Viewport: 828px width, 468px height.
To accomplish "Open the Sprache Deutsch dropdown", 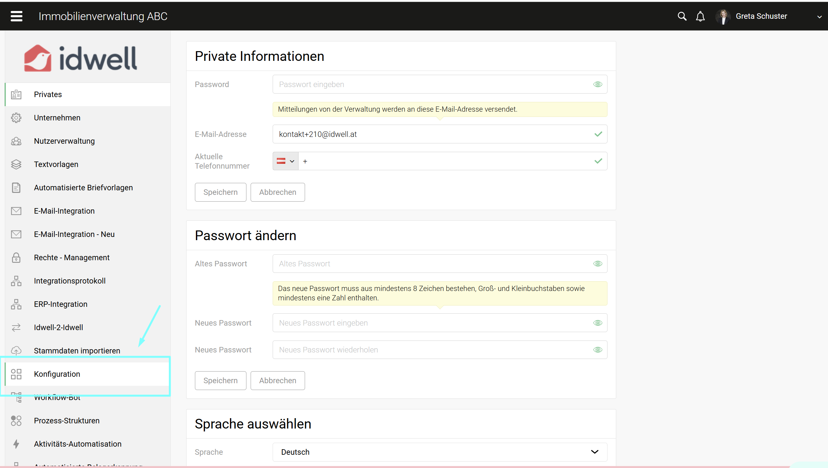I will pyautogui.click(x=439, y=452).
